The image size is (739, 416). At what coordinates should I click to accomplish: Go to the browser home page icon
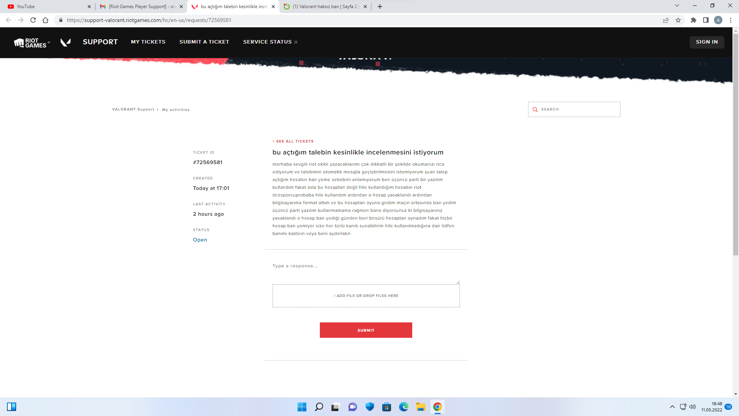45,20
